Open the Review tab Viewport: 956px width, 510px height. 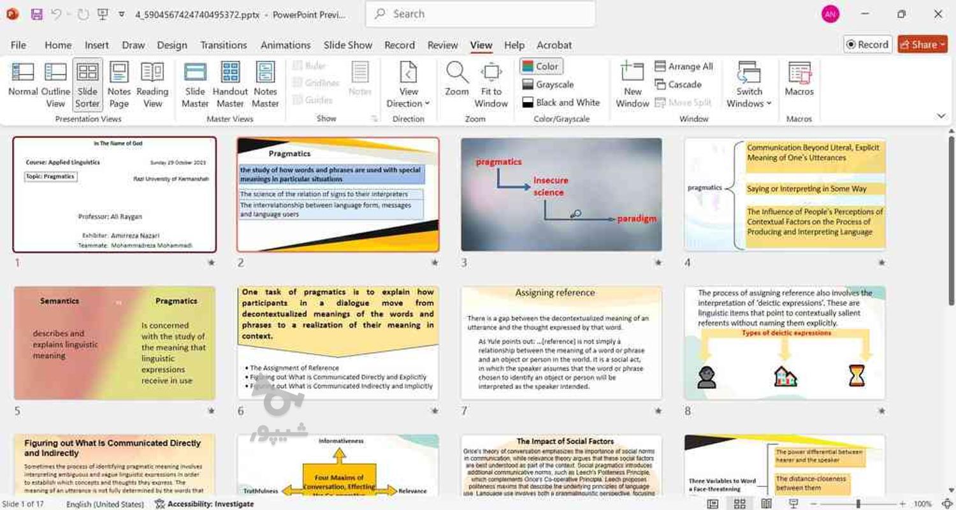(443, 45)
